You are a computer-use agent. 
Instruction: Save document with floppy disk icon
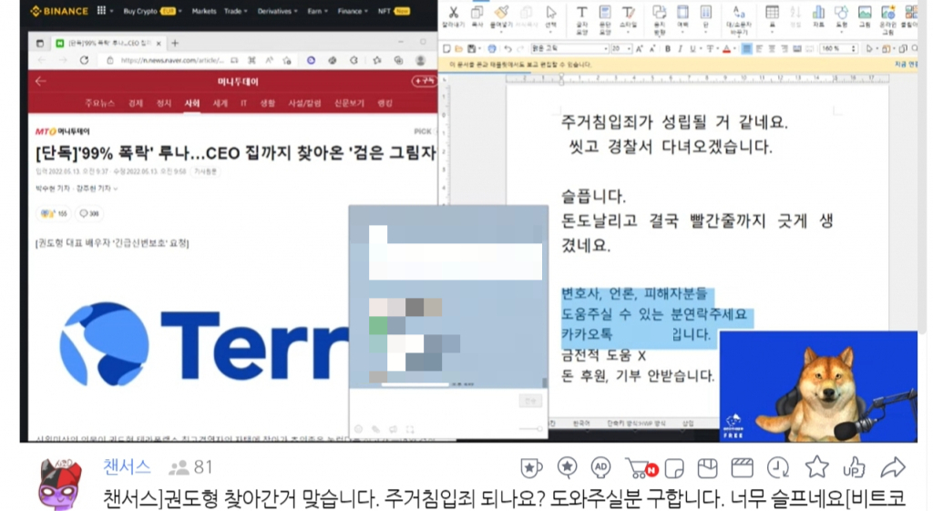click(x=471, y=49)
